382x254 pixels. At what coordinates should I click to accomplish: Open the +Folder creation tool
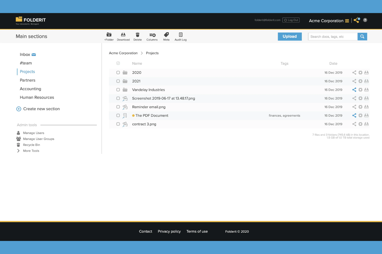[109, 36]
